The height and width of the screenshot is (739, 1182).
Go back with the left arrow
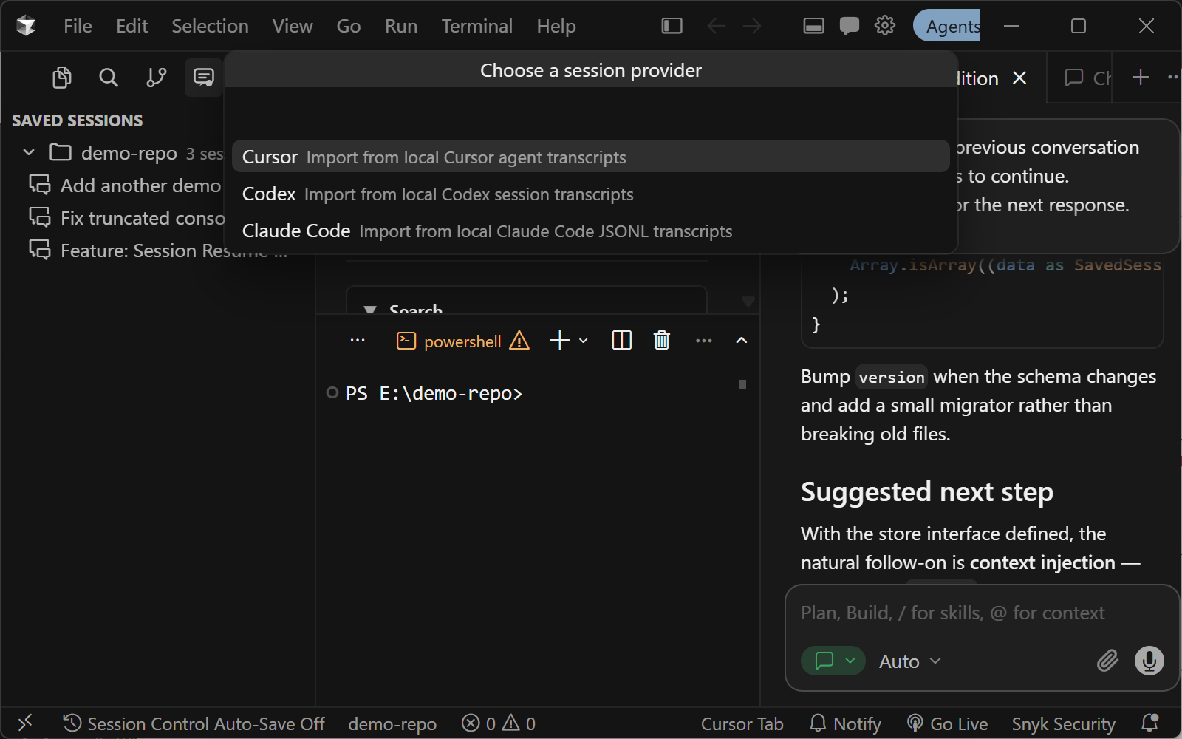point(716,26)
